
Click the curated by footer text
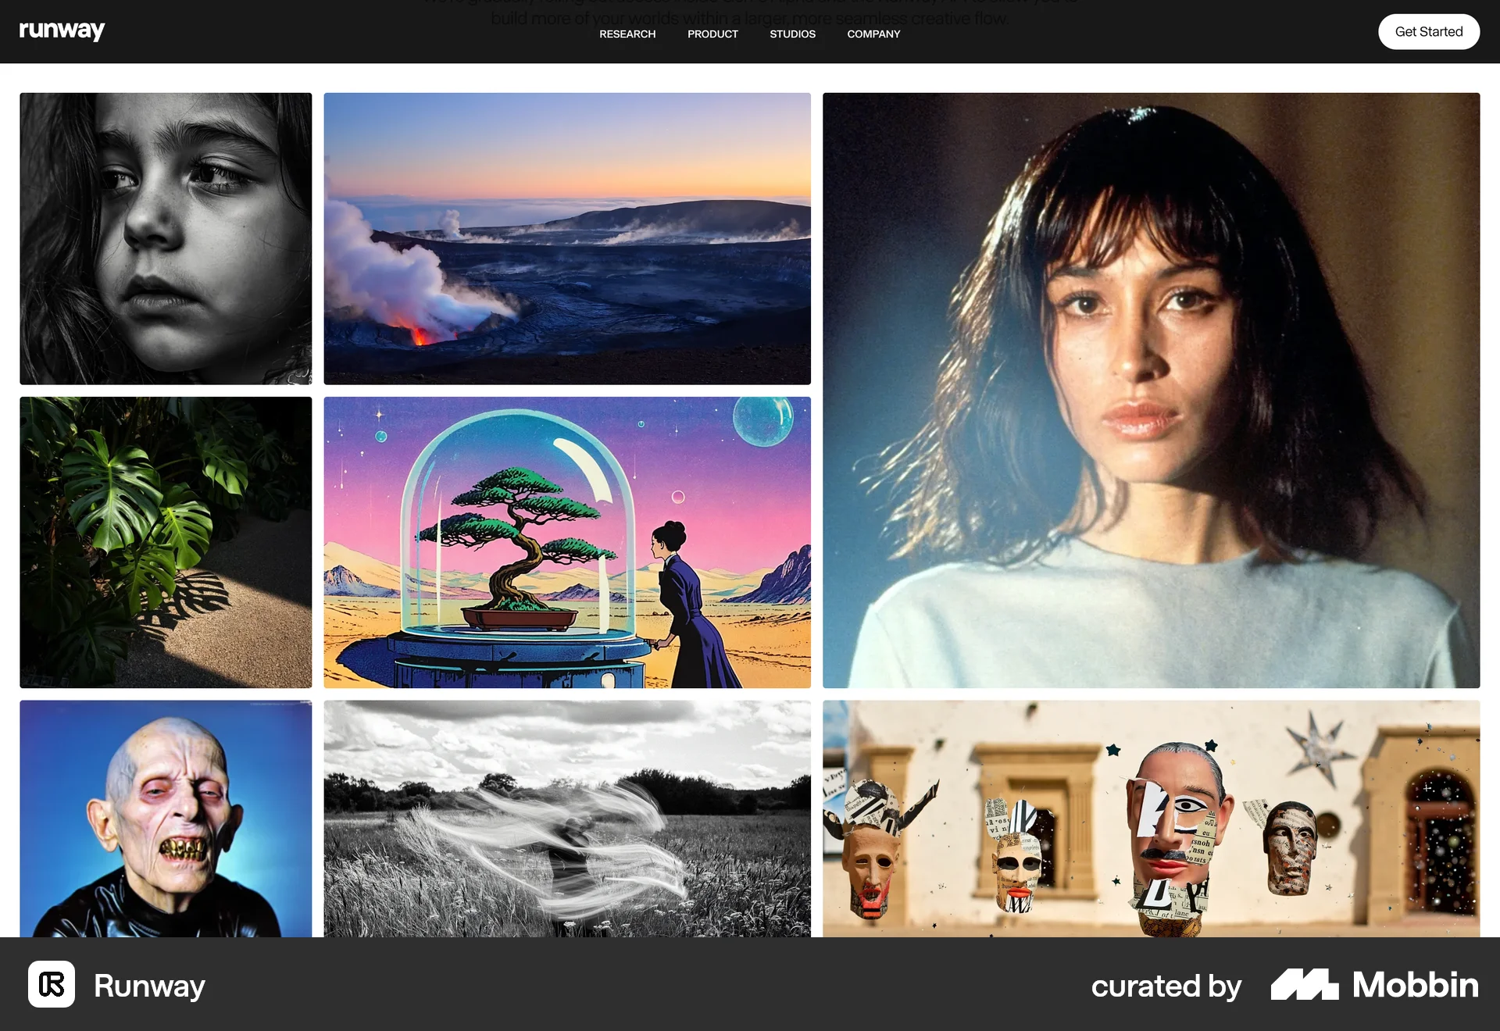1166,986
